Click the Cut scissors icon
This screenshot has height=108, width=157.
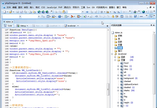(x=56, y=12)
